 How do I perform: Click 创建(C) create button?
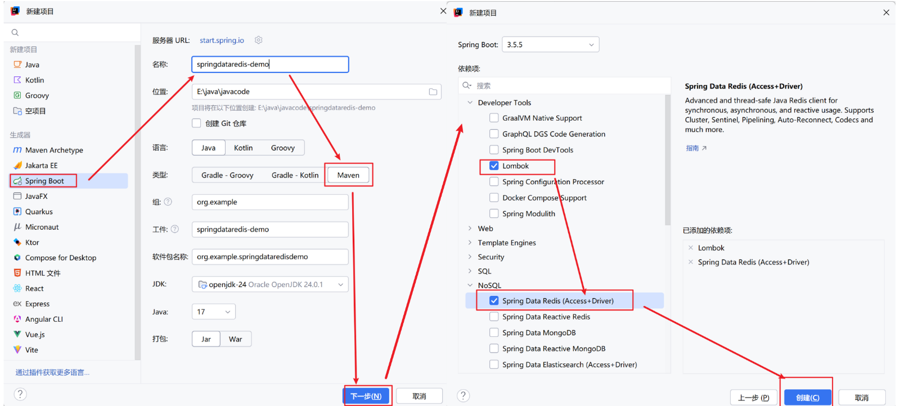(808, 398)
